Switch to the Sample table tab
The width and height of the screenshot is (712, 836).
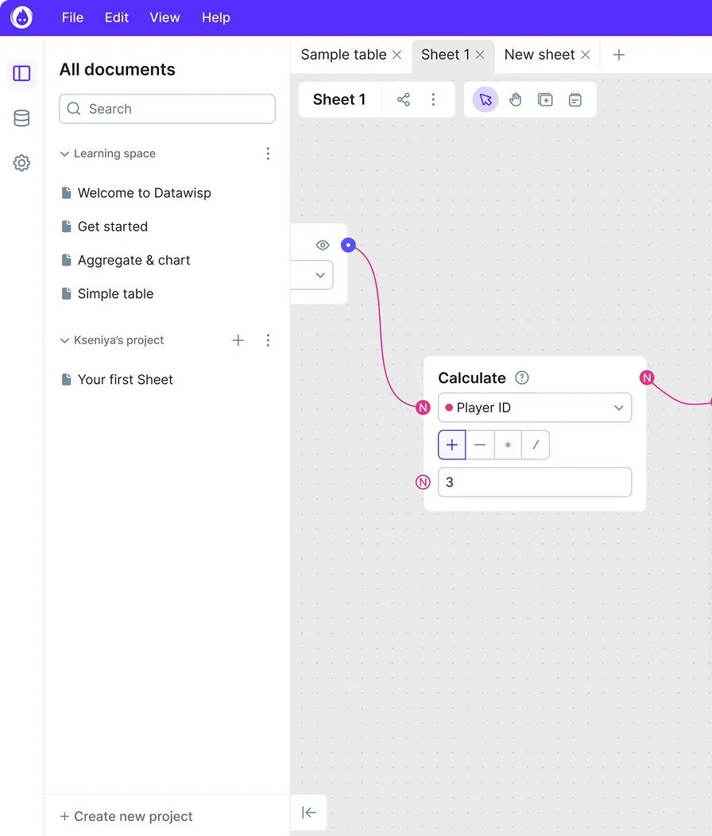click(x=345, y=54)
